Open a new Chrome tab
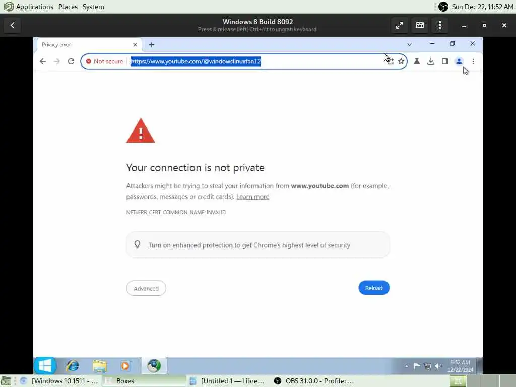This screenshot has height=387, width=516. pos(152,45)
